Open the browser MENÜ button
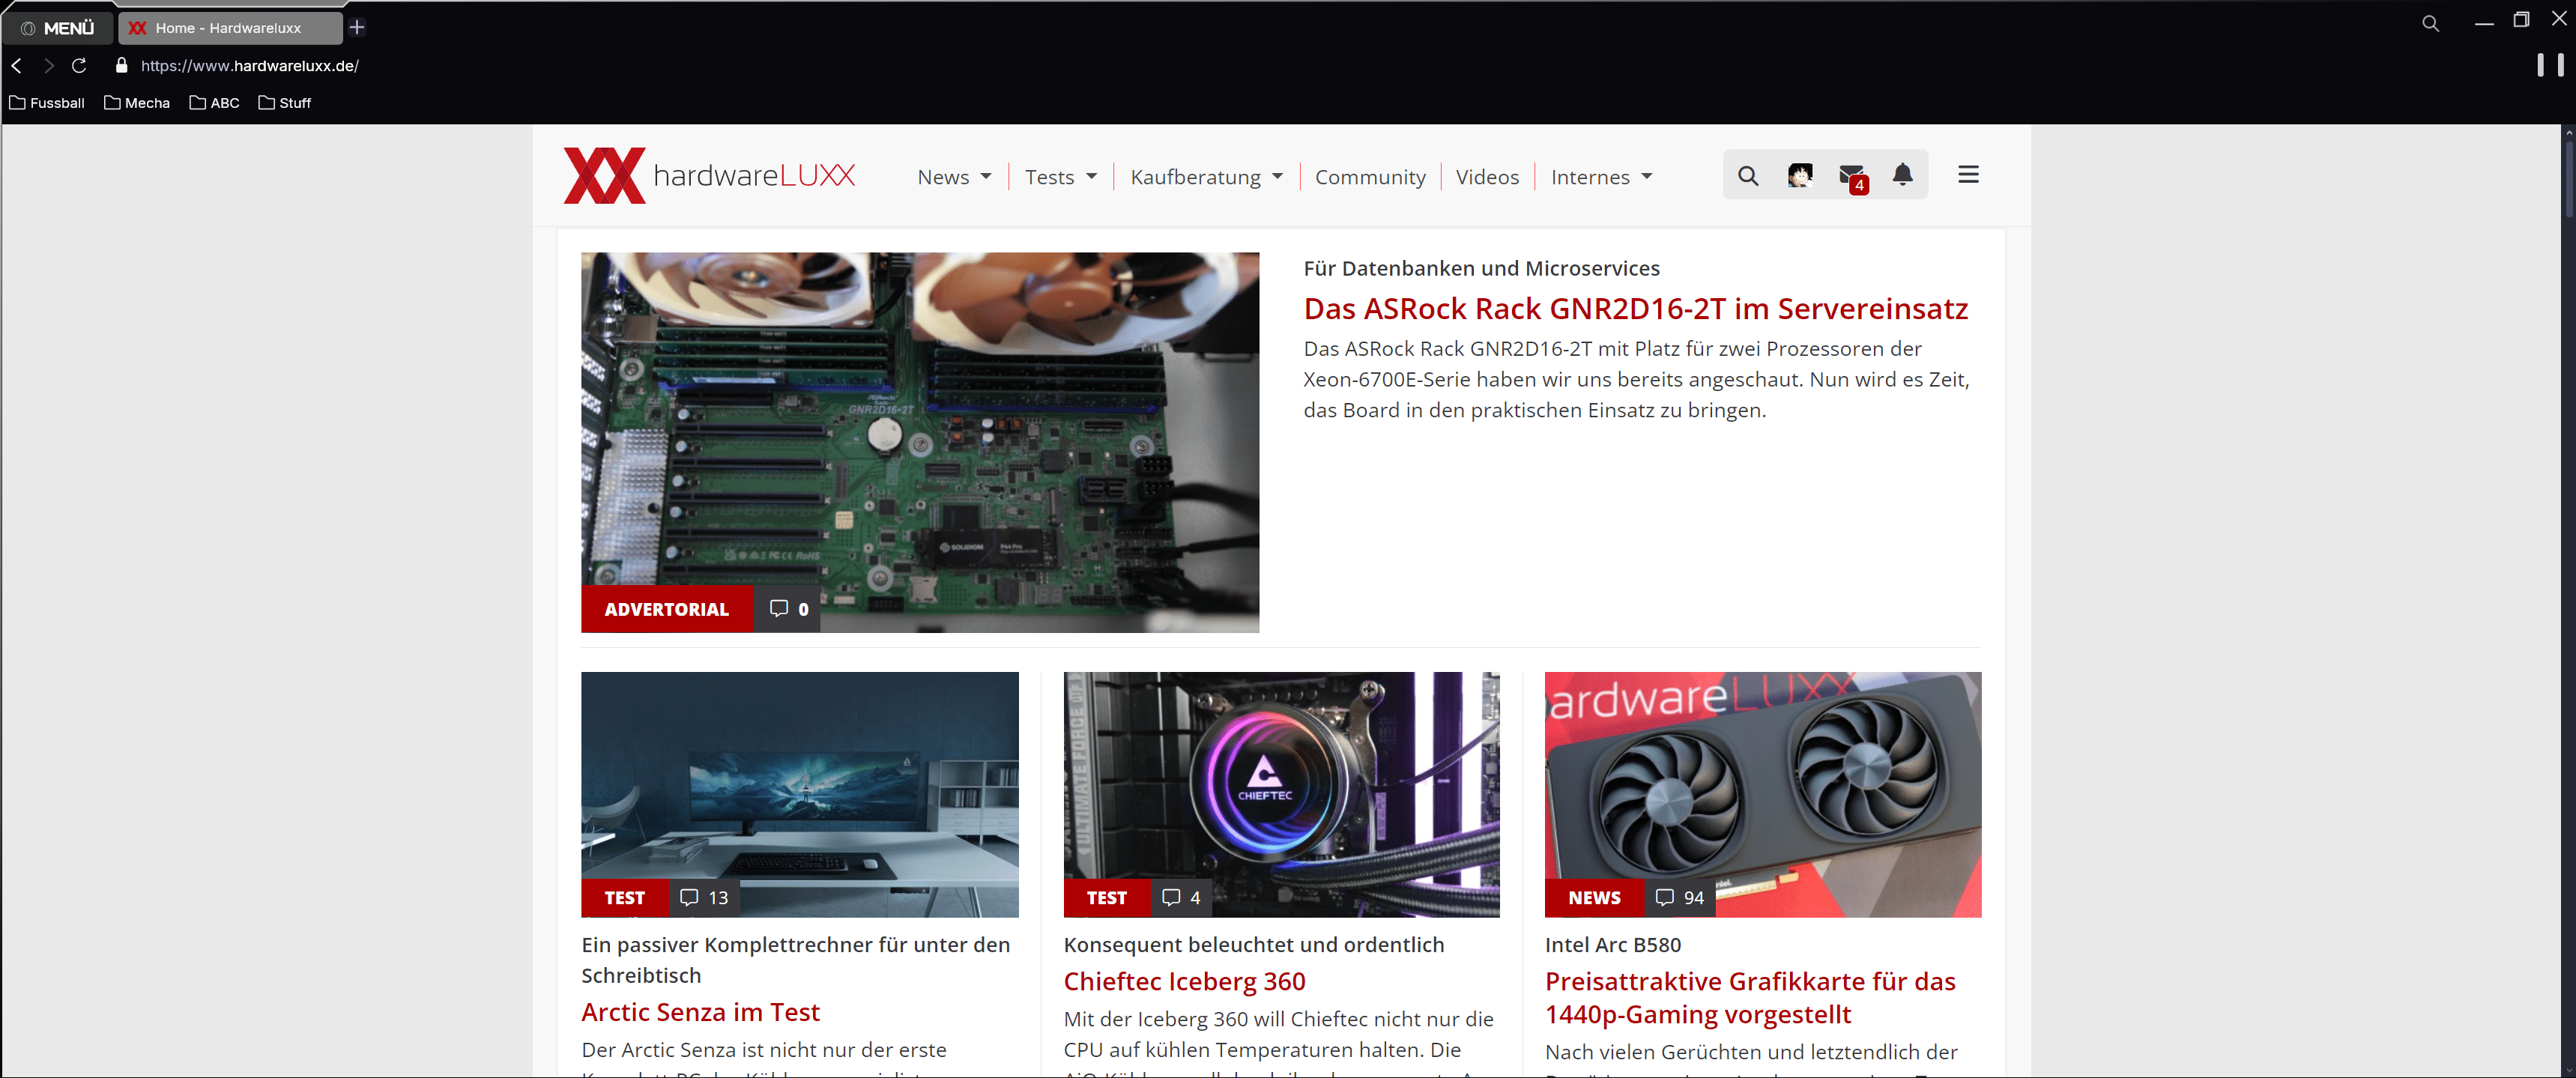Screen dimensions: 2576x1078 [x=57, y=28]
